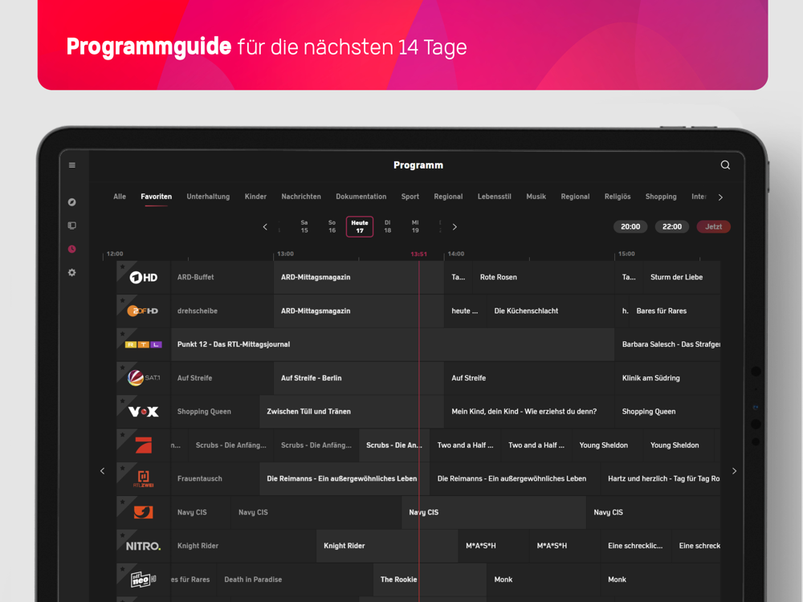Image resolution: width=803 pixels, height=602 pixels.
Task: Open the settings gear in sidebar
Action: 72,273
